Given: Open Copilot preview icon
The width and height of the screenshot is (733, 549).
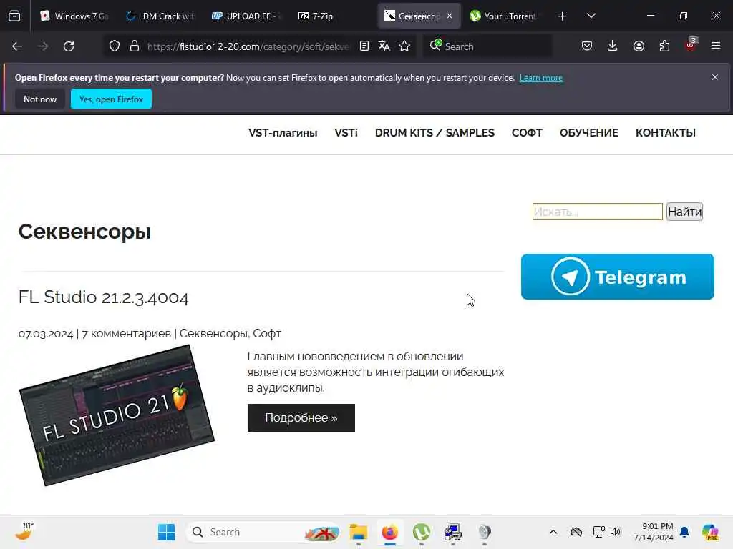Looking at the screenshot, I should [710, 532].
